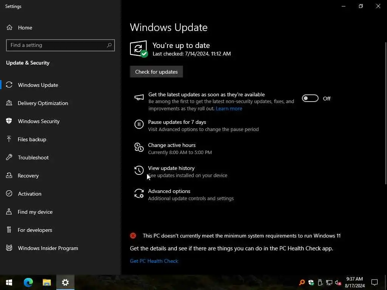
Task: Click the Home house icon
Action: [9, 28]
